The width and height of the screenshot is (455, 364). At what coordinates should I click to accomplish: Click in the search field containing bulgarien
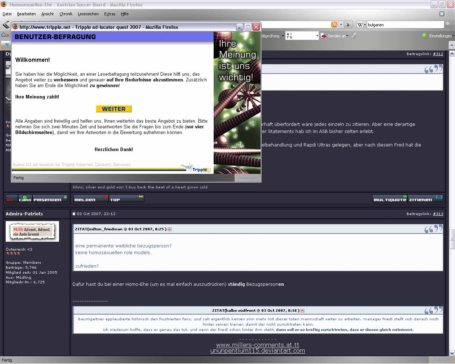(405, 25)
